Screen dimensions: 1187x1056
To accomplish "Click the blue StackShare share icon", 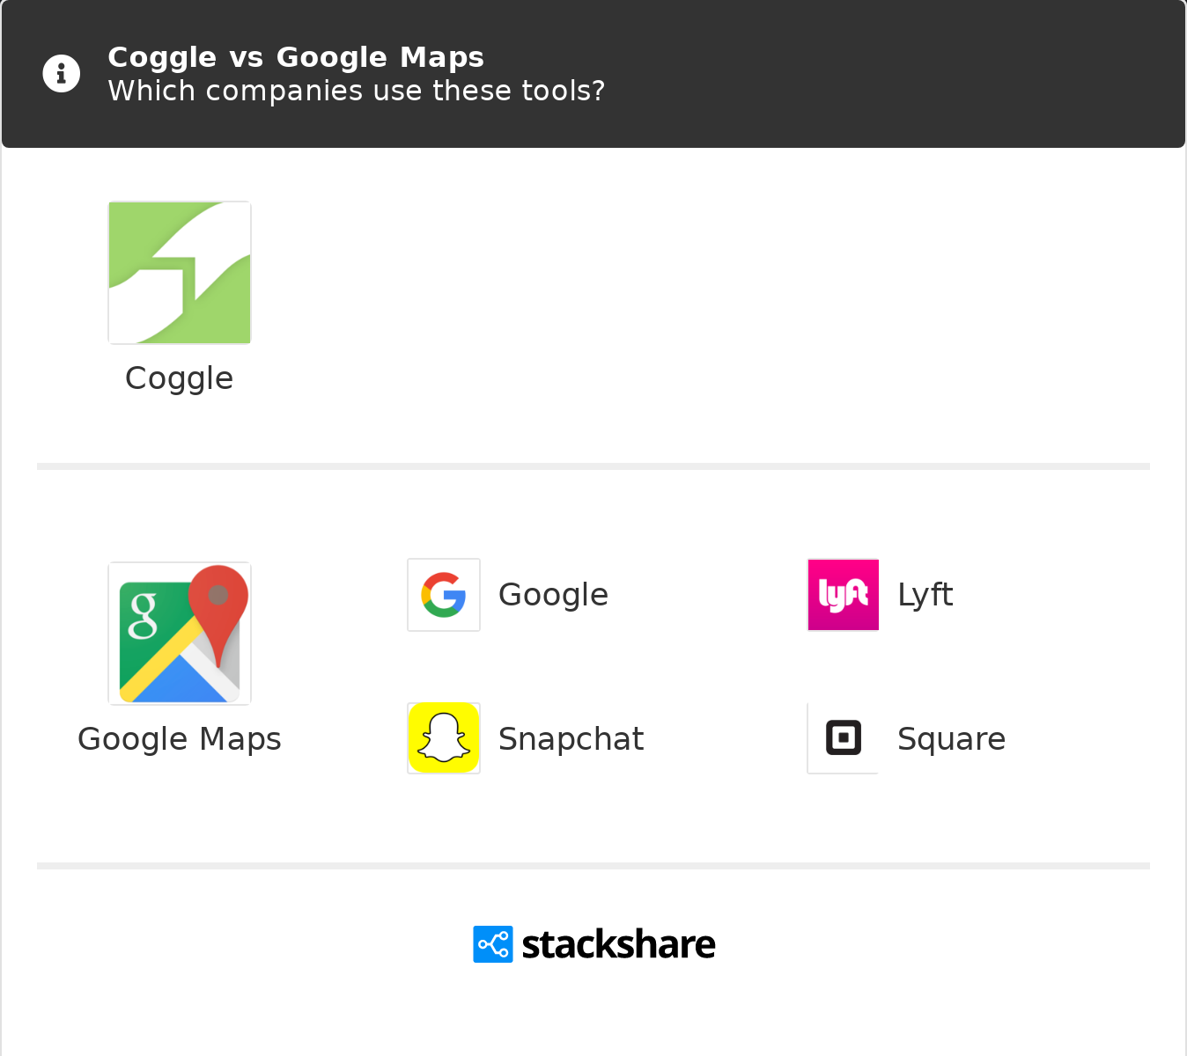I will pos(493,944).
